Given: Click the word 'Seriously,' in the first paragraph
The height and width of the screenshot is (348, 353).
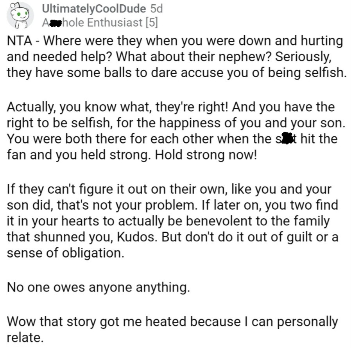Looking at the screenshot, I should pos(305,57).
